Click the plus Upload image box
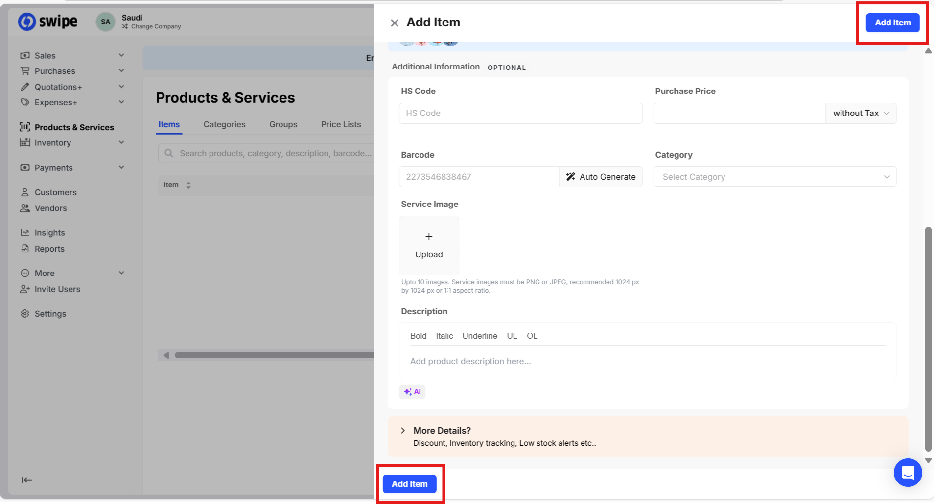This screenshot has height=504, width=934. click(429, 245)
